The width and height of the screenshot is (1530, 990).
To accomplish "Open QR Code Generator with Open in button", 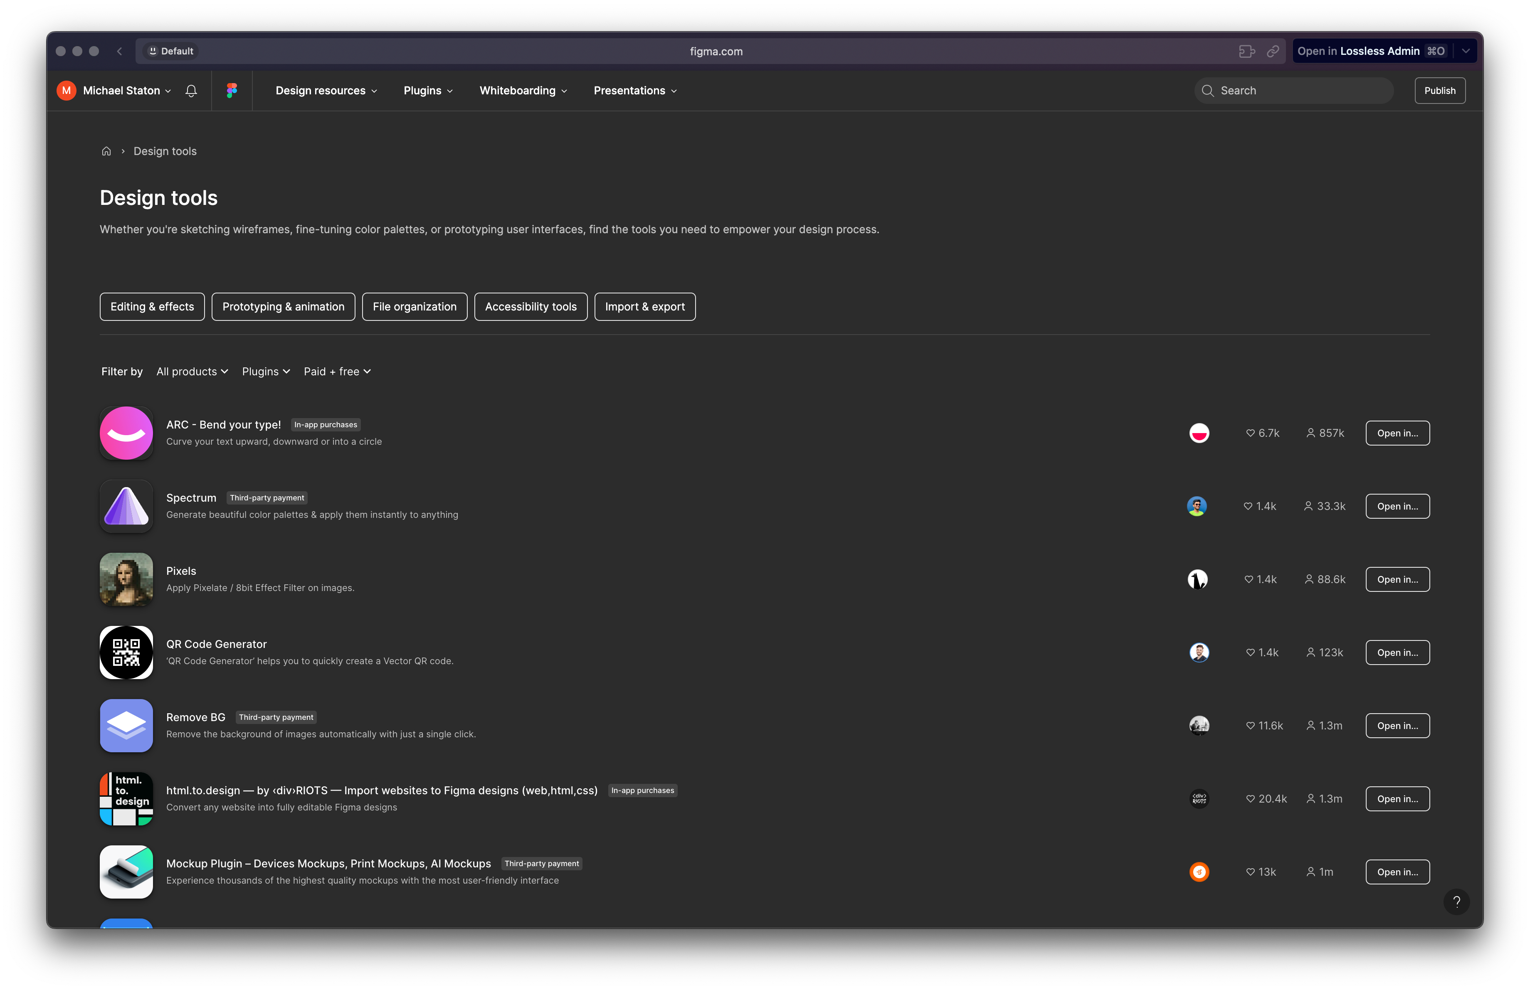I will pyautogui.click(x=1397, y=653).
